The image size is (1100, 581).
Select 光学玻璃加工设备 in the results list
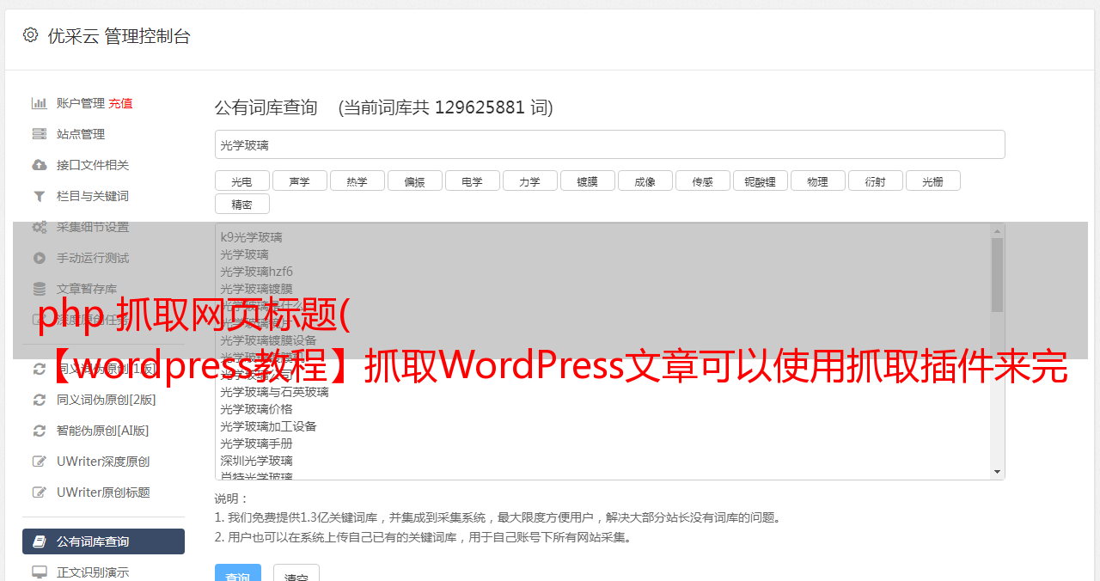point(268,426)
